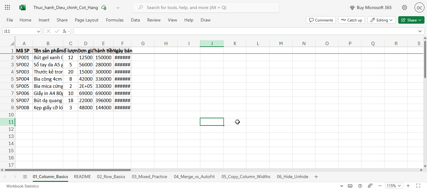Click the horizontal scrollbar thumb
The image size is (427, 189).
(x=68, y=170)
